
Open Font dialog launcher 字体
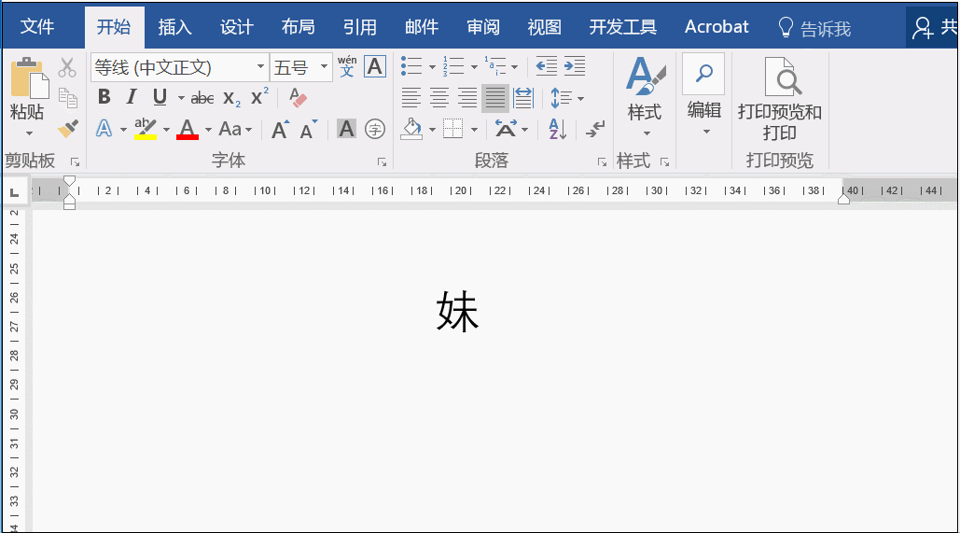(x=383, y=162)
